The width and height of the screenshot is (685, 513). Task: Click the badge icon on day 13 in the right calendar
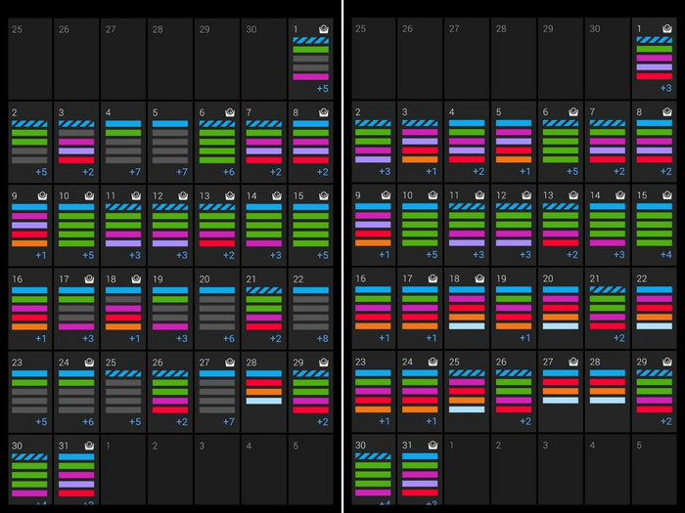click(572, 196)
